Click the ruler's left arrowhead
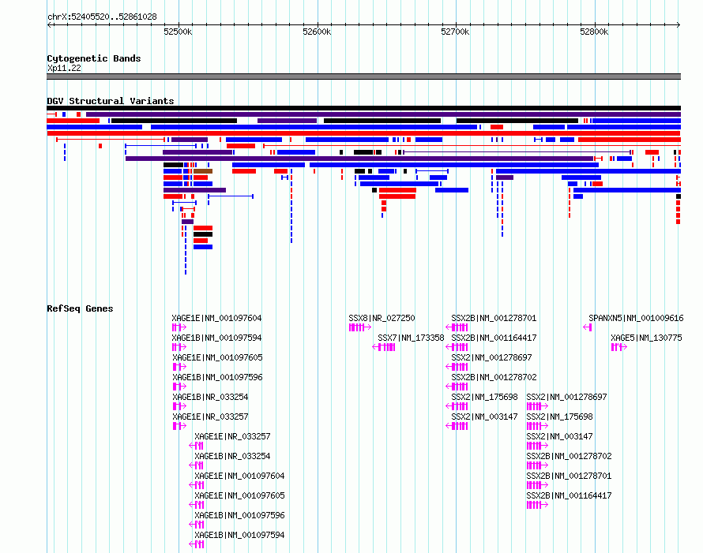The width and height of the screenshot is (703, 553). point(49,25)
